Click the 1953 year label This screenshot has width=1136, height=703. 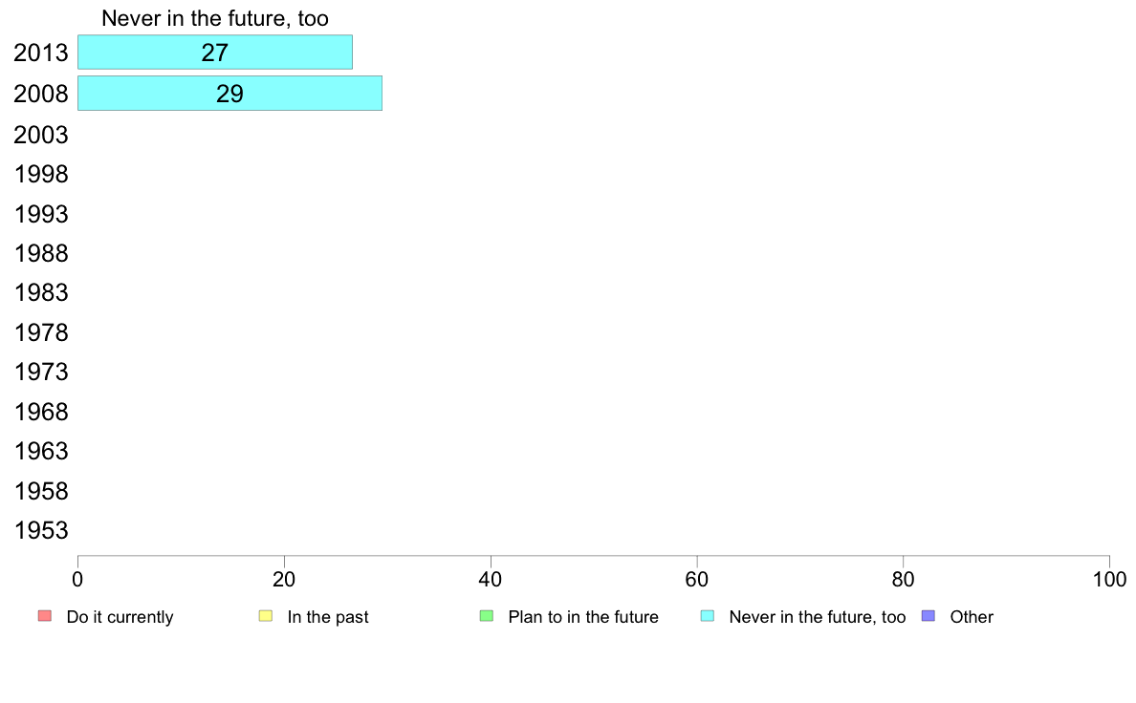click(41, 531)
